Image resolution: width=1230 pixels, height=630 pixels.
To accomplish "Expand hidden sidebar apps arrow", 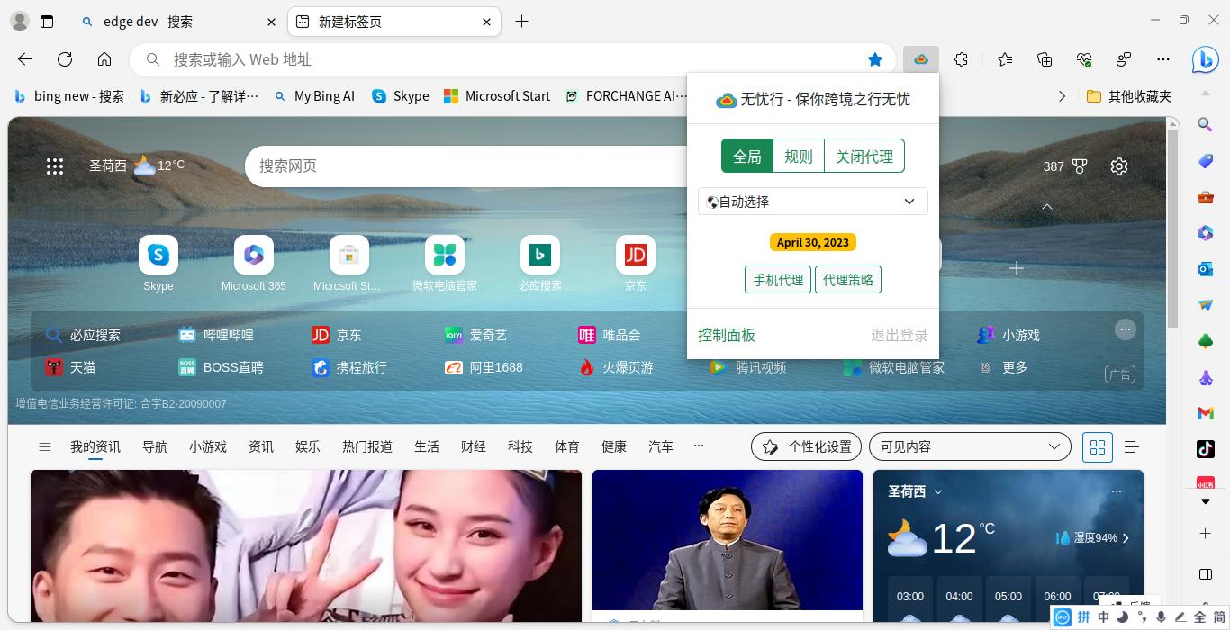I will coord(1205,501).
